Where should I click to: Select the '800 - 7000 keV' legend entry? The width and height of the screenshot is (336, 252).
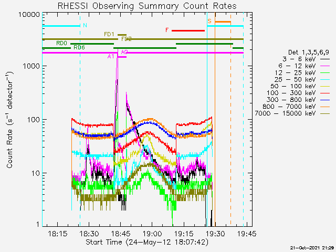296,107
